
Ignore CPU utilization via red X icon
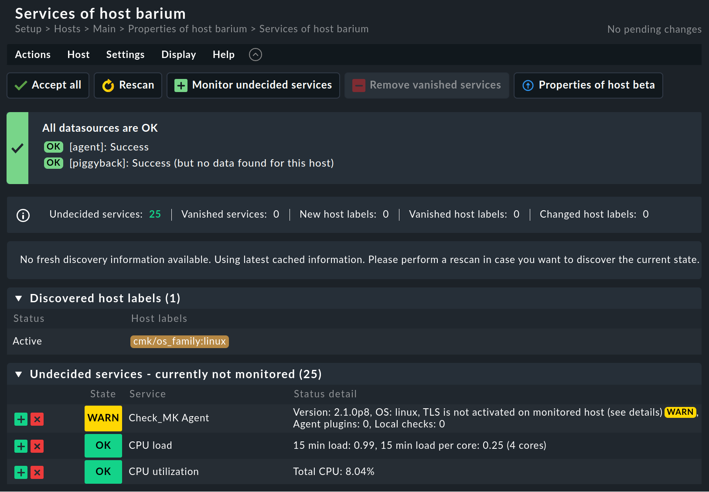pyautogui.click(x=37, y=472)
